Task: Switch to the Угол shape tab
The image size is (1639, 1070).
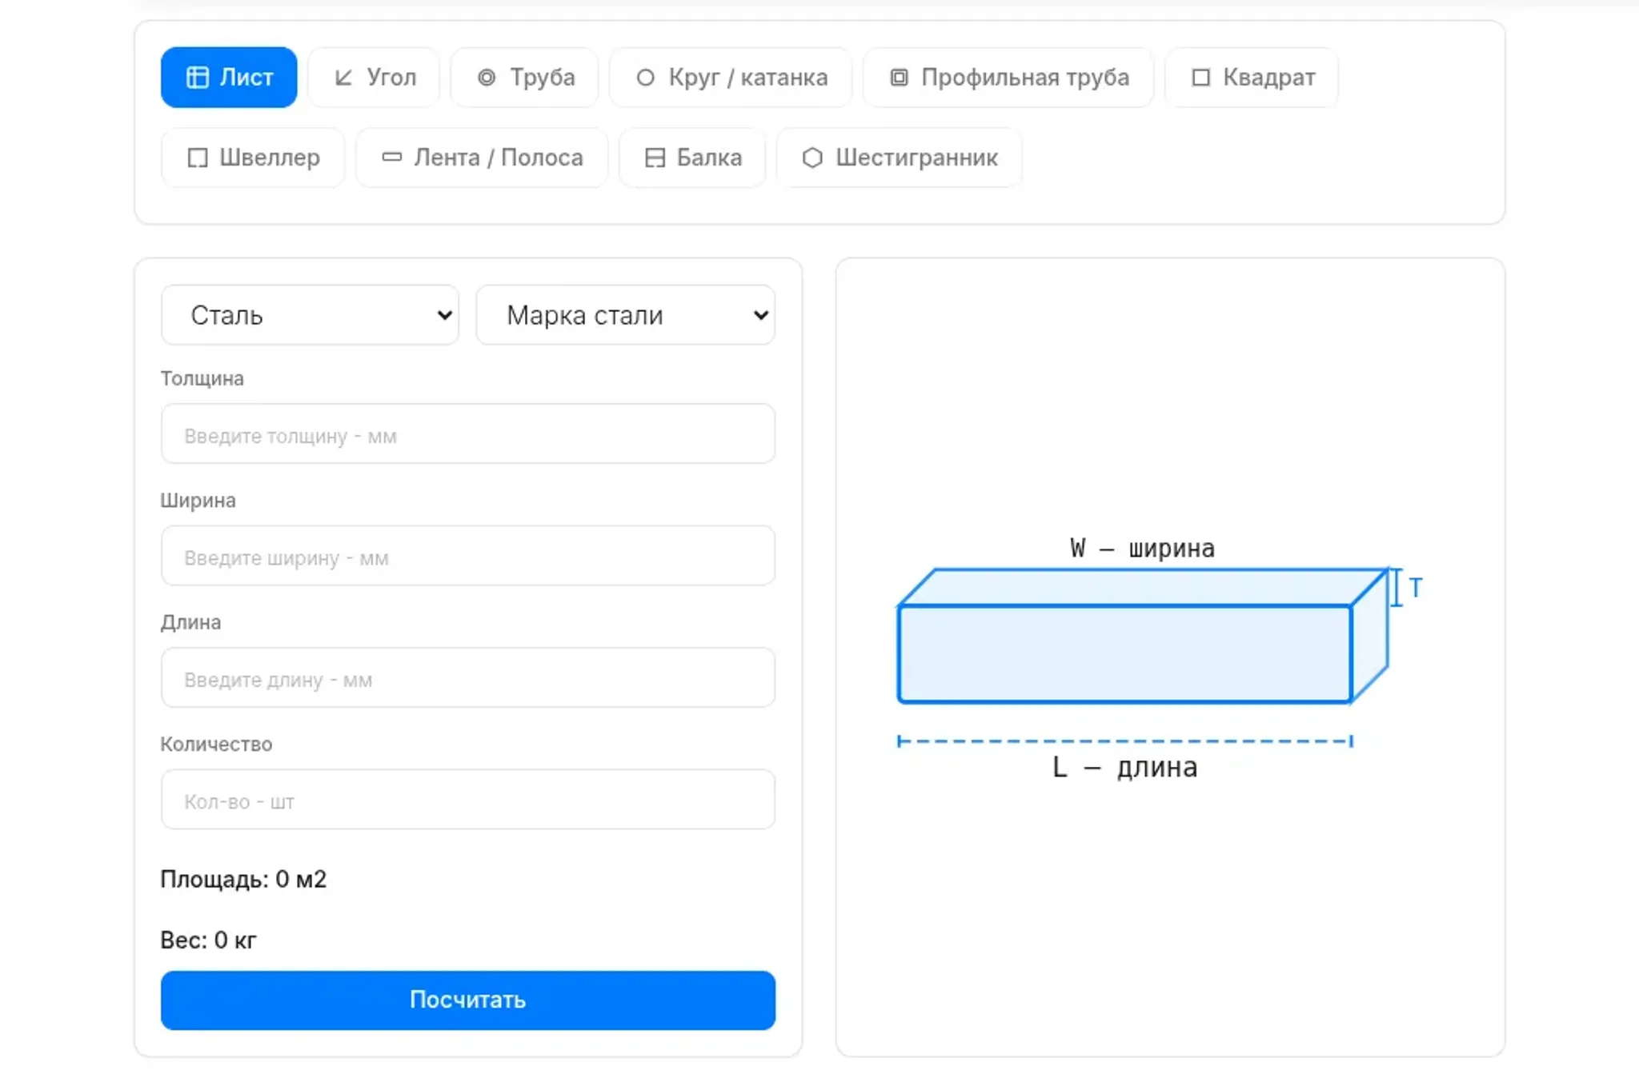Action: pos(374,78)
